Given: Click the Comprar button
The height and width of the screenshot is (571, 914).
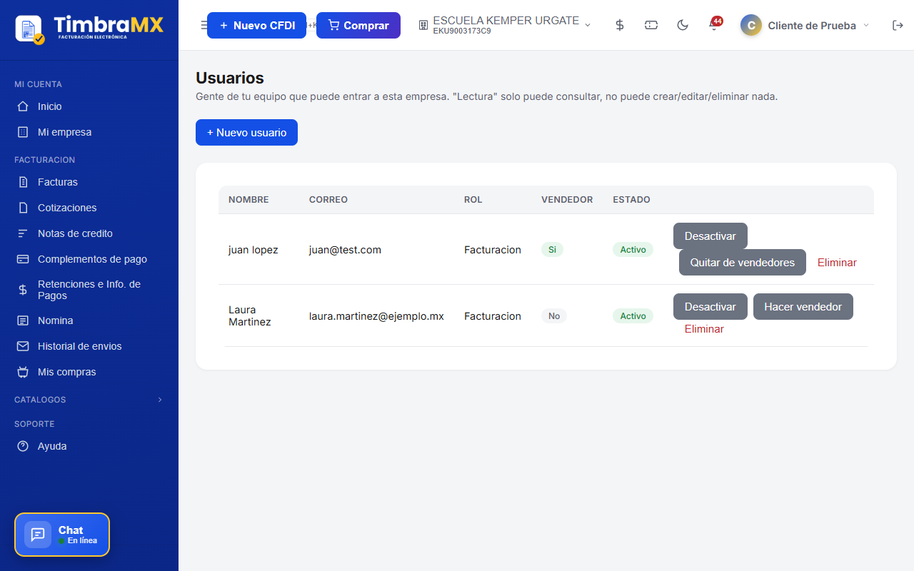Looking at the screenshot, I should coord(358,25).
